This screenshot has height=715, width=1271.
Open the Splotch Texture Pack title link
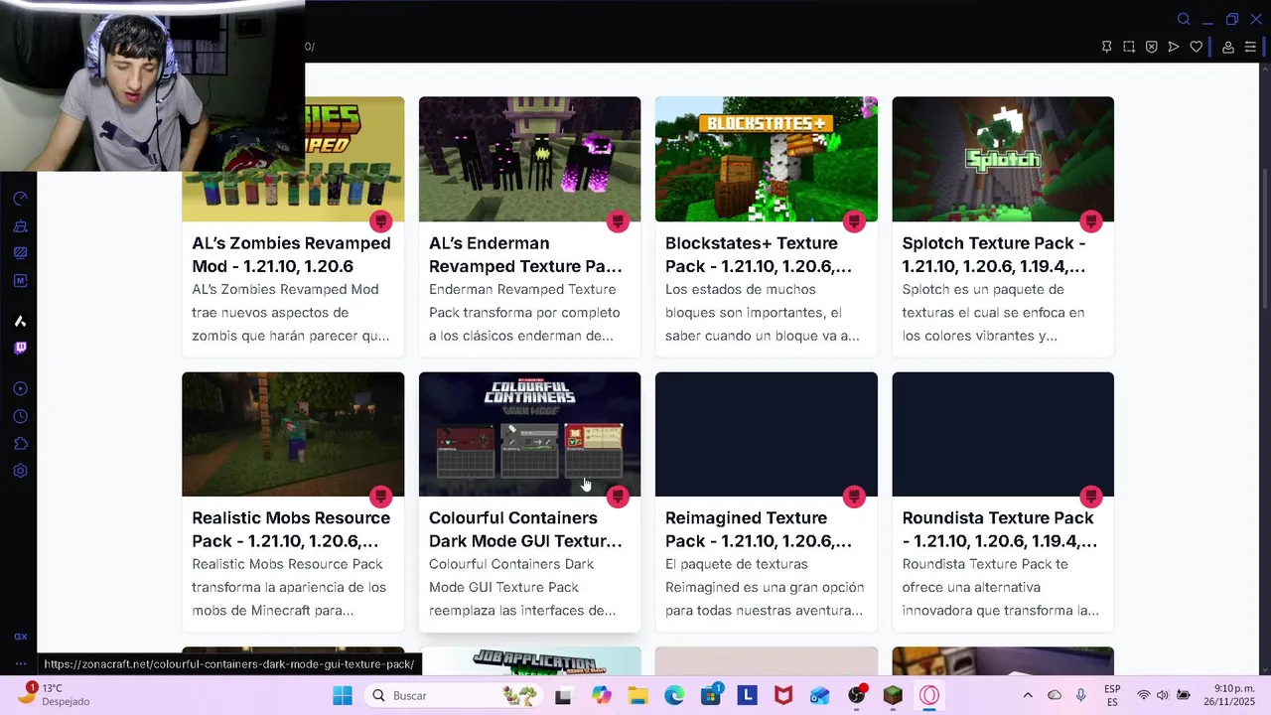[994, 254]
